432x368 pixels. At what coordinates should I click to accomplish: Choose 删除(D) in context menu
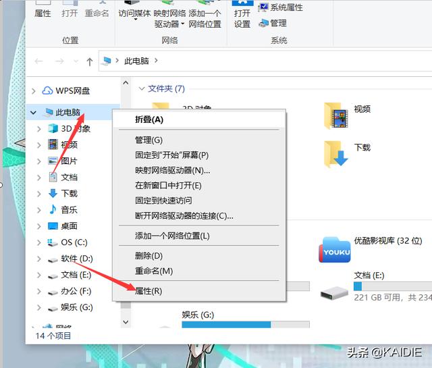tap(199, 256)
